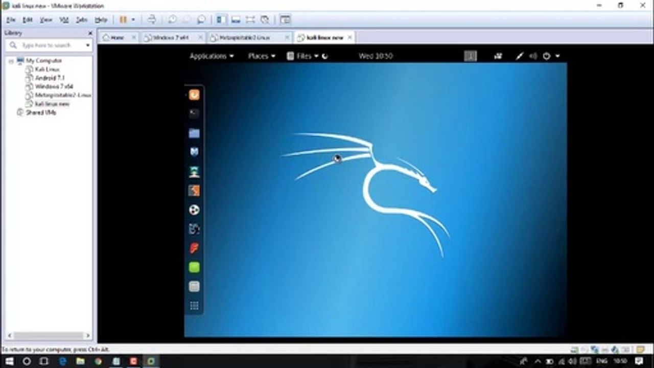The height and width of the screenshot is (368, 654).
Task: Launch Terminal from the Kali dock
Action: (x=194, y=113)
